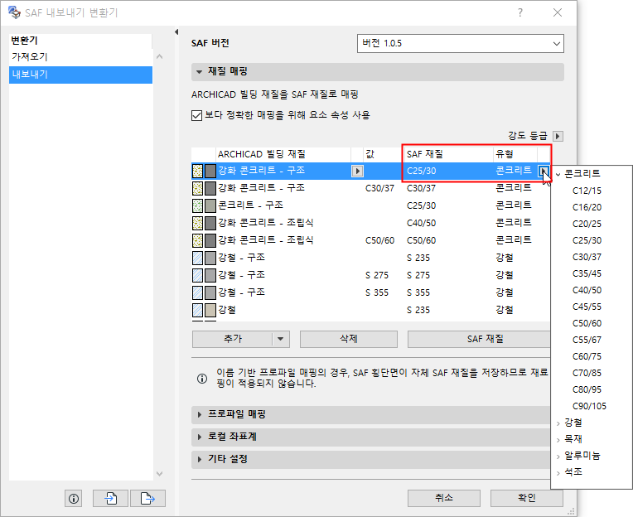Click the 추가 button
The width and height of the screenshot is (633, 517).
coord(233,339)
